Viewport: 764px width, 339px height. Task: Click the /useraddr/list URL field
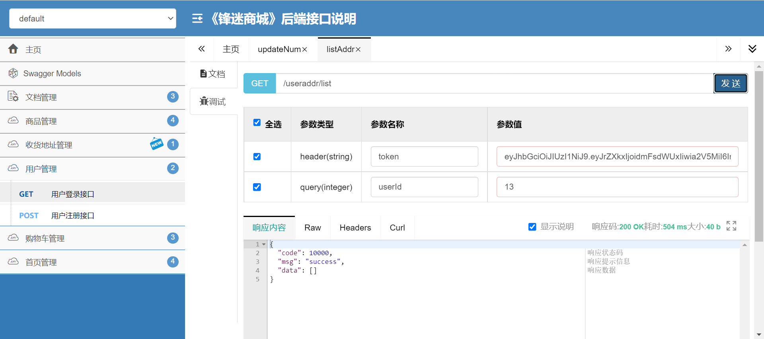(495, 83)
